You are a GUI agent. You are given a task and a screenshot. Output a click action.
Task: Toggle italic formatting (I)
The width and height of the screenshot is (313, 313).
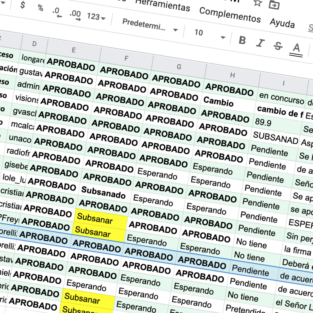coord(260,43)
